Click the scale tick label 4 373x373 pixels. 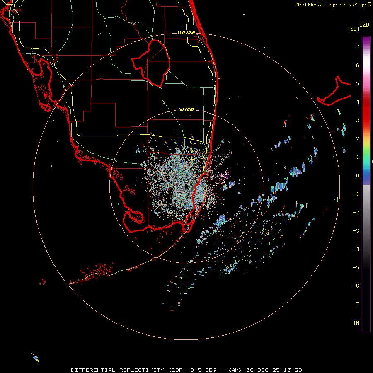coord(358,102)
